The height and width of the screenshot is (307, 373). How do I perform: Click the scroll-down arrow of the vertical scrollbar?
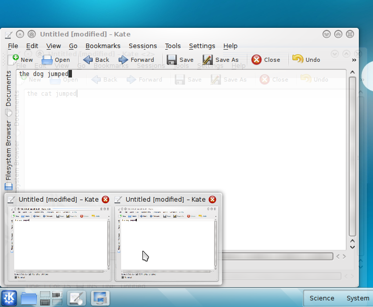click(x=353, y=247)
